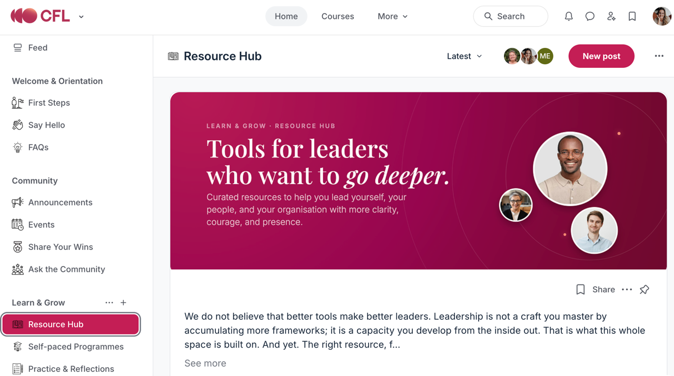Image resolution: width=674 pixels, height=376 pixels.
Task: Click the Say Hello waving hand icon
Action: coord(17,125)
